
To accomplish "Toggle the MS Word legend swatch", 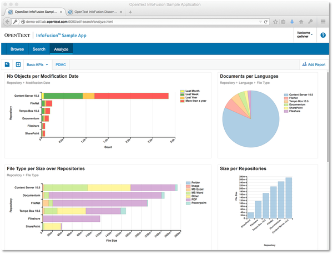I will point(188,193).
